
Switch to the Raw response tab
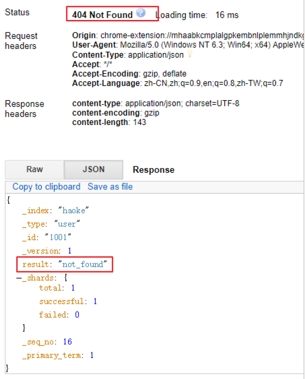click(x=34, y=169)
